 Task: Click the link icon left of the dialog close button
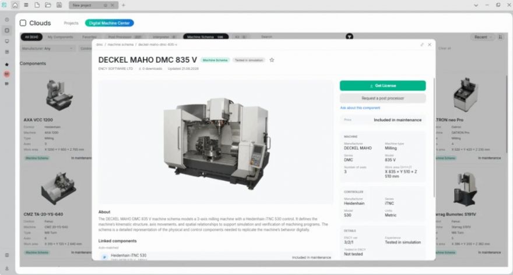pyautogui.click(x=422, y=45)
